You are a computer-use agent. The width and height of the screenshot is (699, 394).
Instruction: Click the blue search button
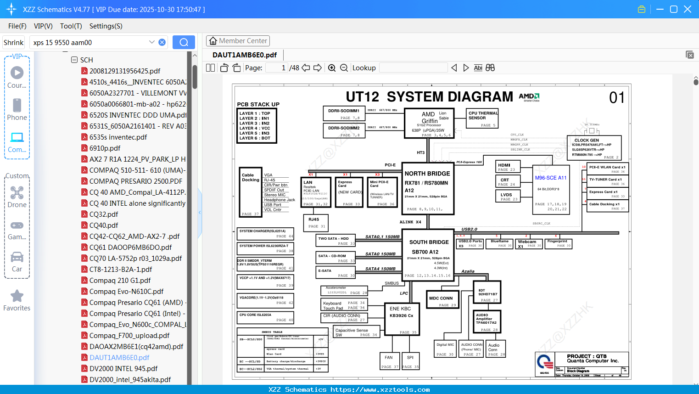coord(184,42)
